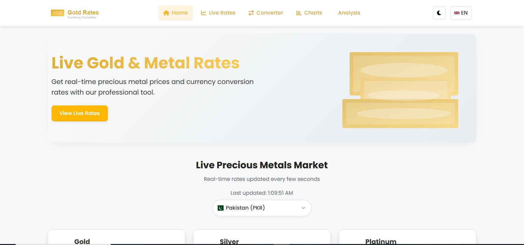Click the Charts bar-graph icon
Viewport: 524px width, 245px height.
pyautogui.click(x=299, y=13)
